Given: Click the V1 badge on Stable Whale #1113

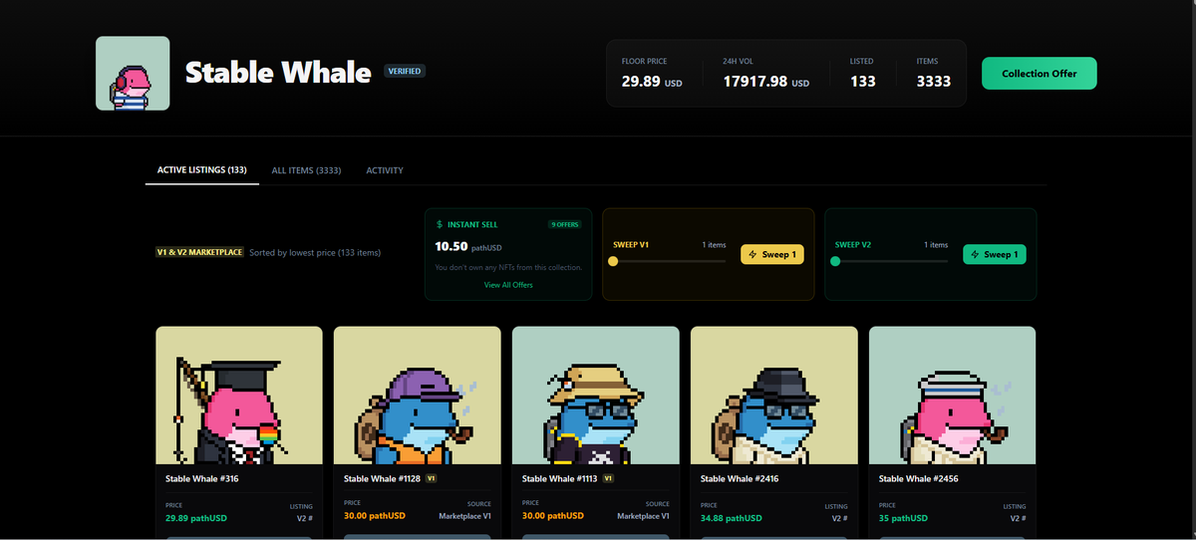Looking at the screenshot, I should pos(608,478).
